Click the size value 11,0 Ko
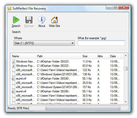137x118 pixels. point(87,62)
